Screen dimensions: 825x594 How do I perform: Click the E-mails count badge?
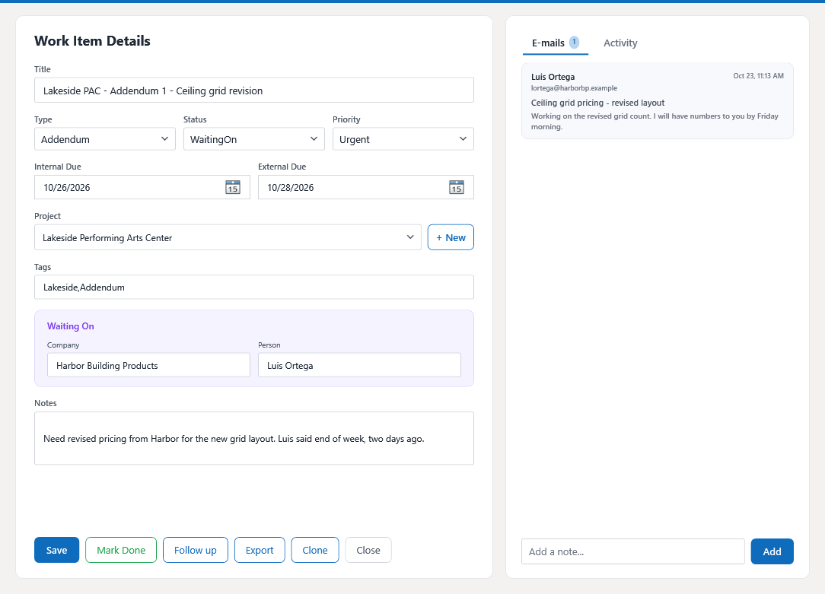tap(574, 42)
